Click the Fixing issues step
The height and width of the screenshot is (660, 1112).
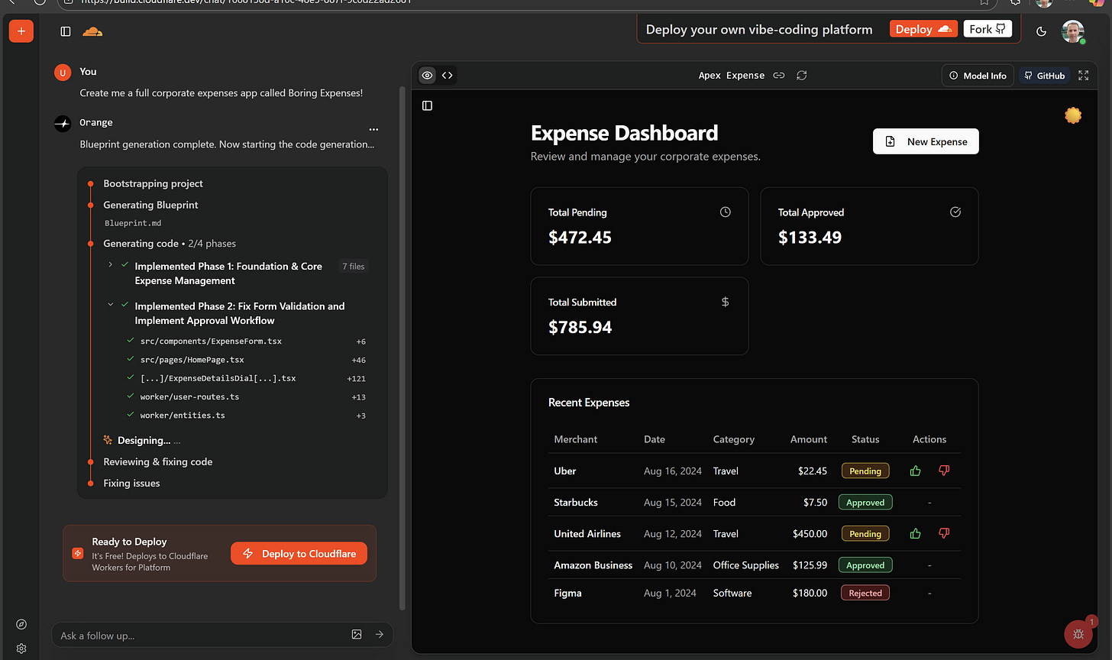coord(132,483)
